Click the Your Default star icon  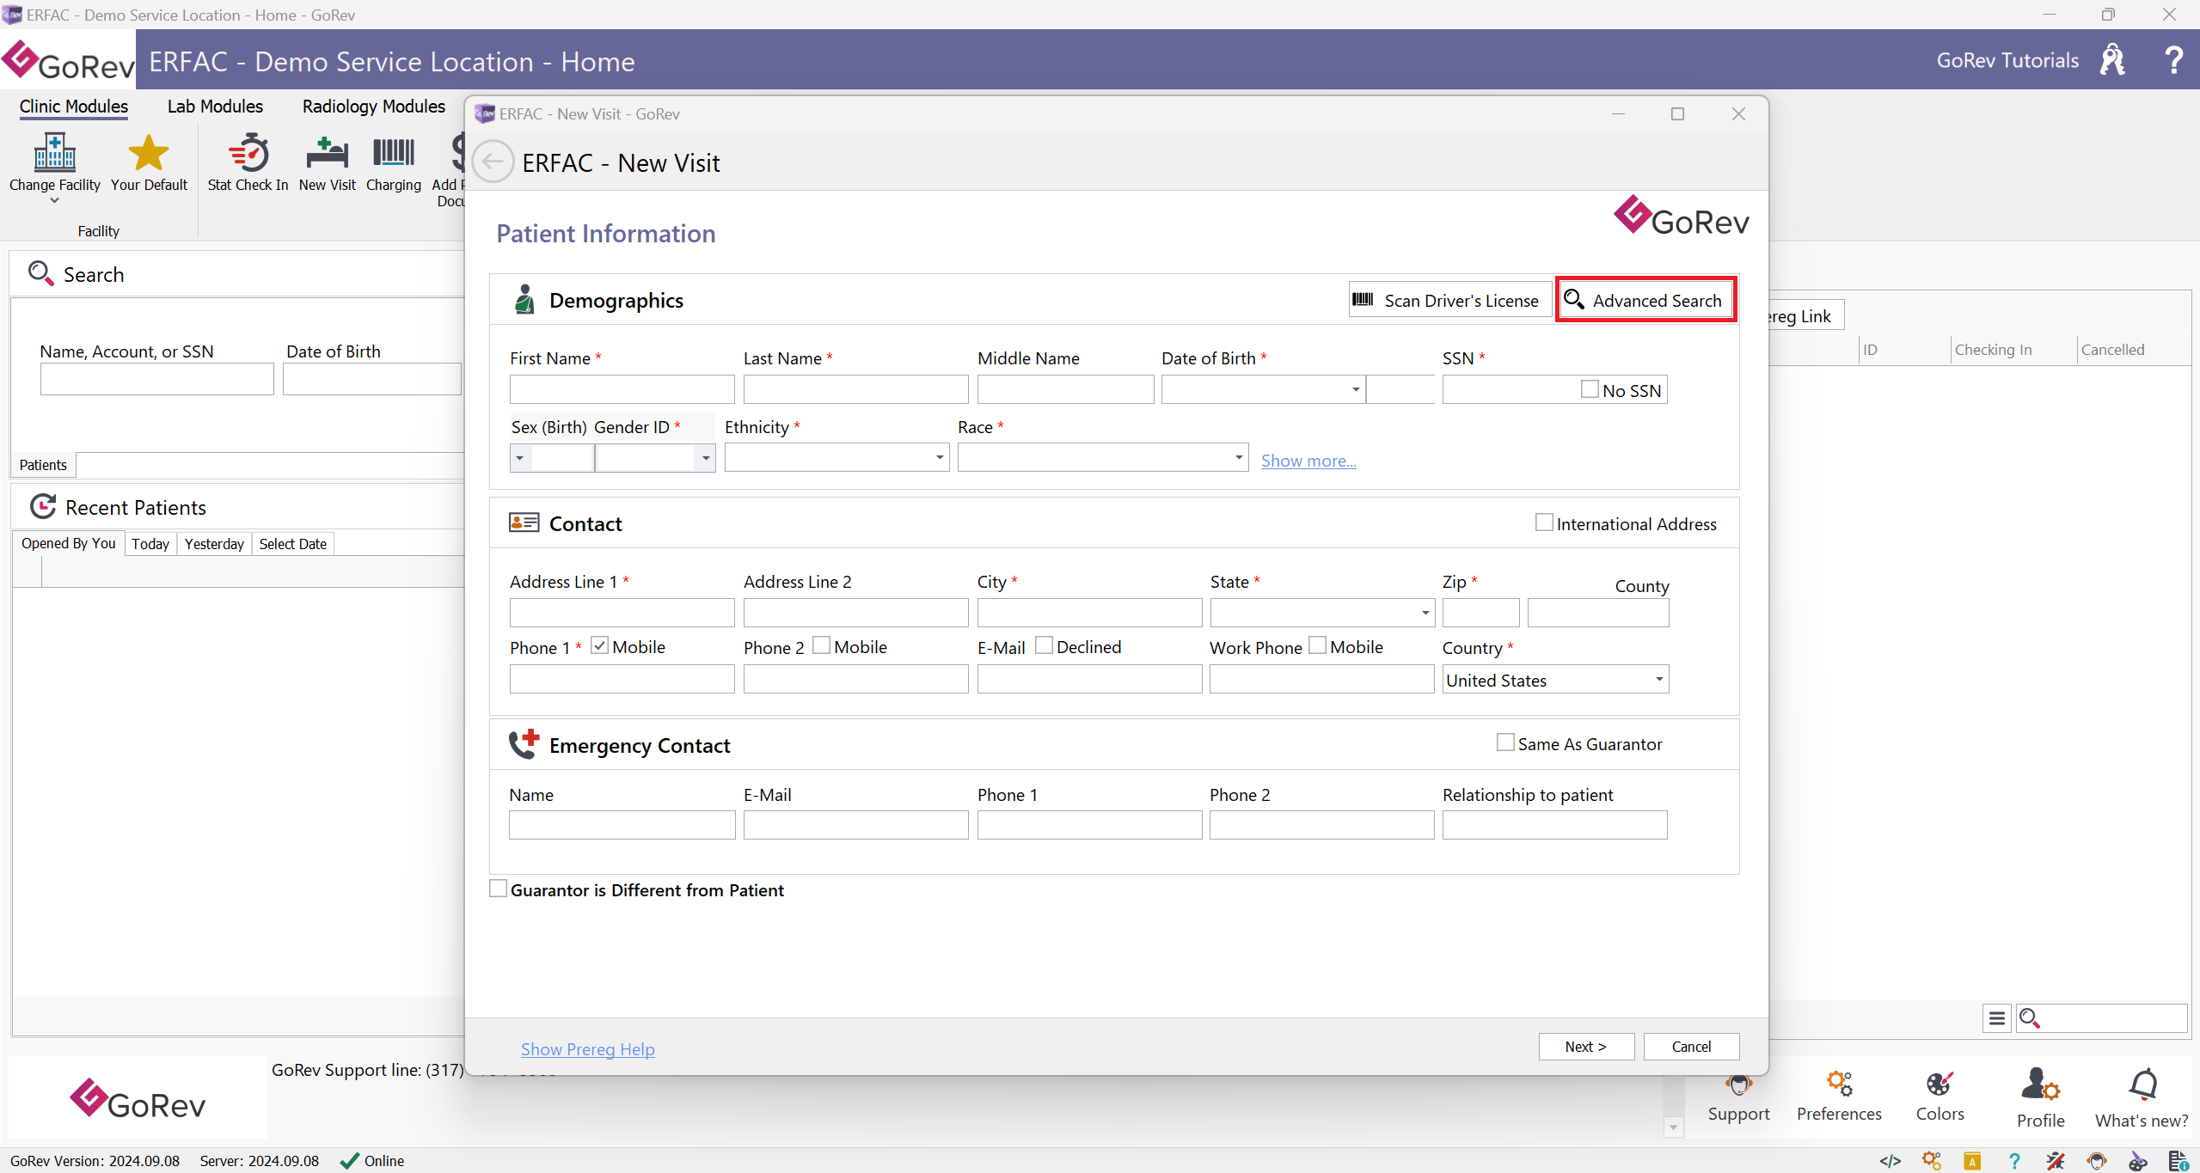click(x=149, y=154)
